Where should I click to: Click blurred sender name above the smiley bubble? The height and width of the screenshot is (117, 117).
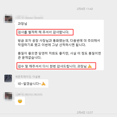click(x=29, y=94)
